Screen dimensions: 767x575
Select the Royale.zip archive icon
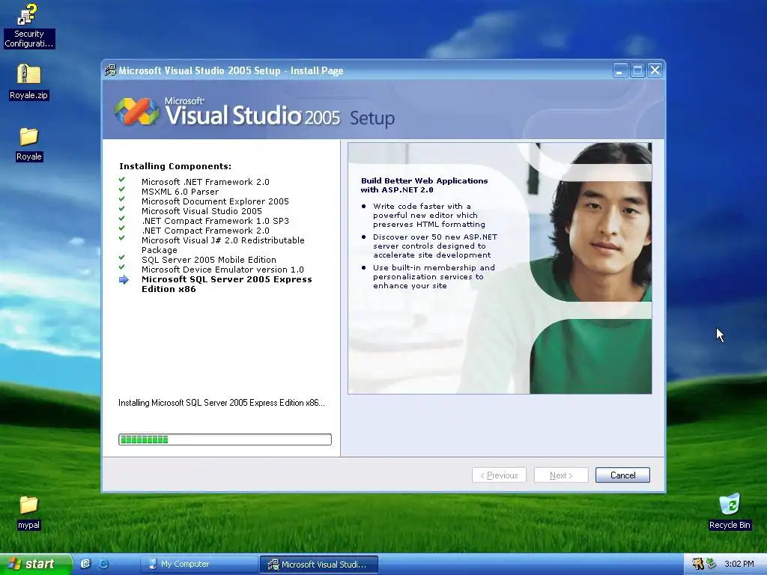click(28, 74)
